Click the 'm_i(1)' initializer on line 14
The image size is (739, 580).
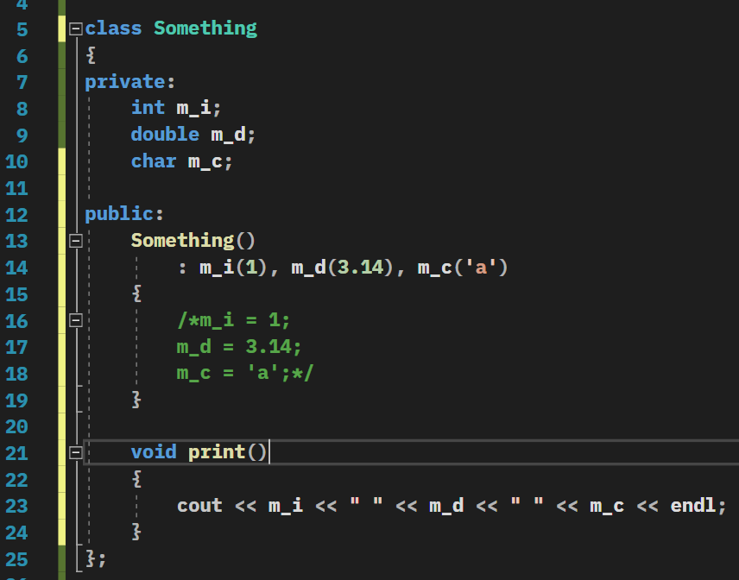(x=233, y=268)
